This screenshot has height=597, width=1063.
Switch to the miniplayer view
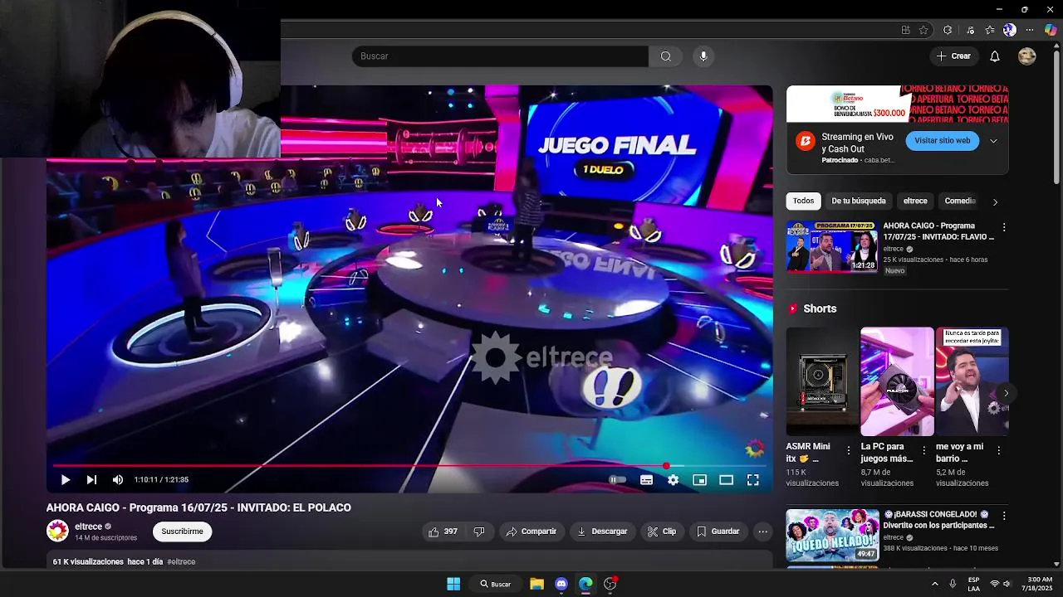(699, 479)
